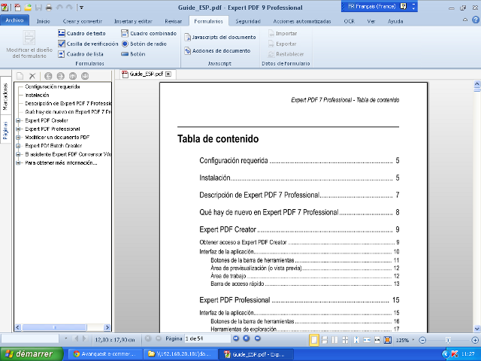481x361 pixels.
Task: Insert a Cuadro de lista field
Action: click(80, 54)
